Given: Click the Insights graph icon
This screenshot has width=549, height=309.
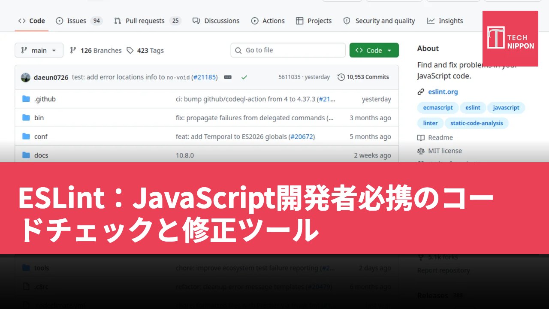Looking at the screenshot, I should (431, 21).
